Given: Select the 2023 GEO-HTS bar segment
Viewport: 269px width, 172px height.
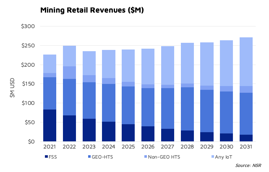Looking at the screenshot, I should (89, 101).
